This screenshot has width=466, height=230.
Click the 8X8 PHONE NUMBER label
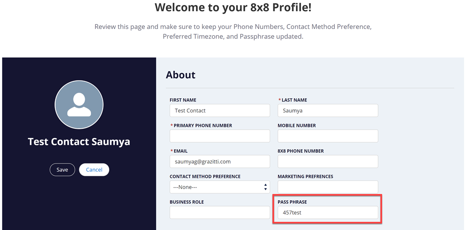(x=301, y=151)
